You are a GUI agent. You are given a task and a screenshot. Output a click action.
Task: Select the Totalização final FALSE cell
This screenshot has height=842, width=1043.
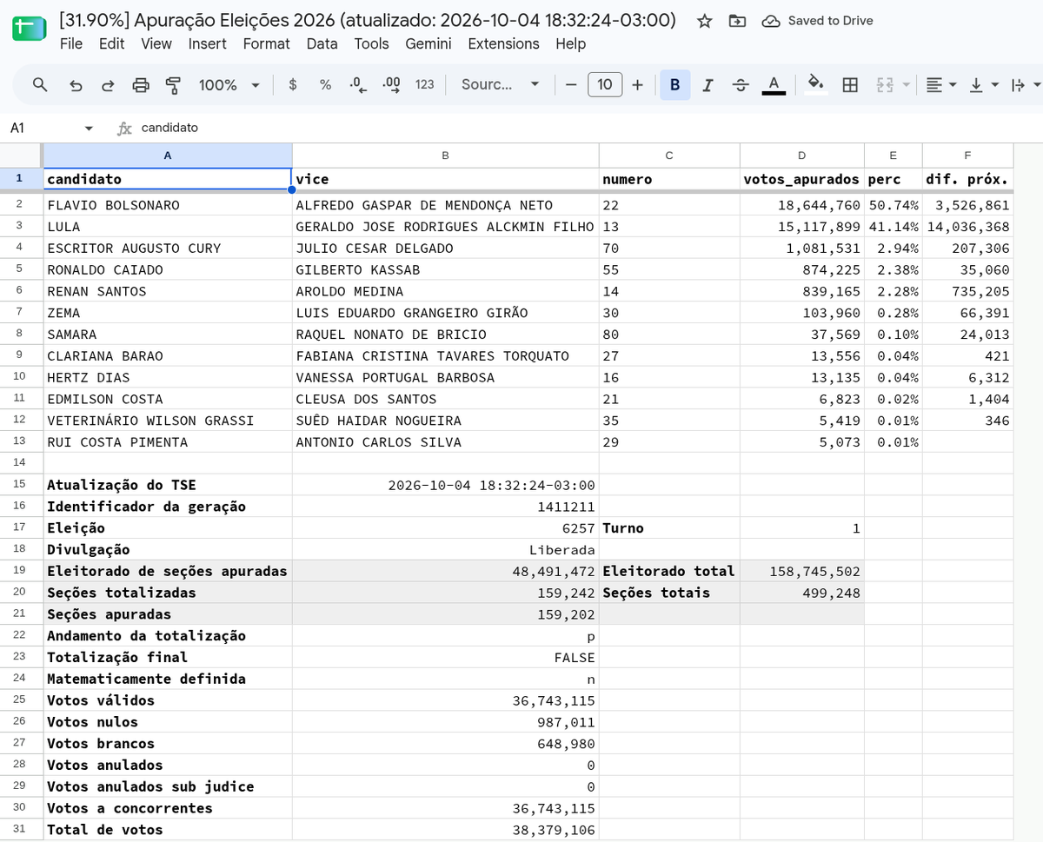(445, 657)
